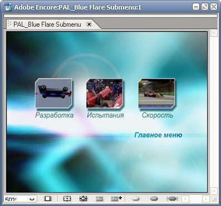This screenshot has width=221, height=206.
Task: Close the PAL_Blue Flare Submenu tab
Action: click(x=89, y=24)
